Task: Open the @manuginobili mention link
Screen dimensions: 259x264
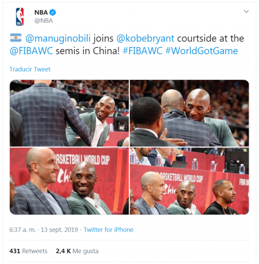Action: [58, 38]
